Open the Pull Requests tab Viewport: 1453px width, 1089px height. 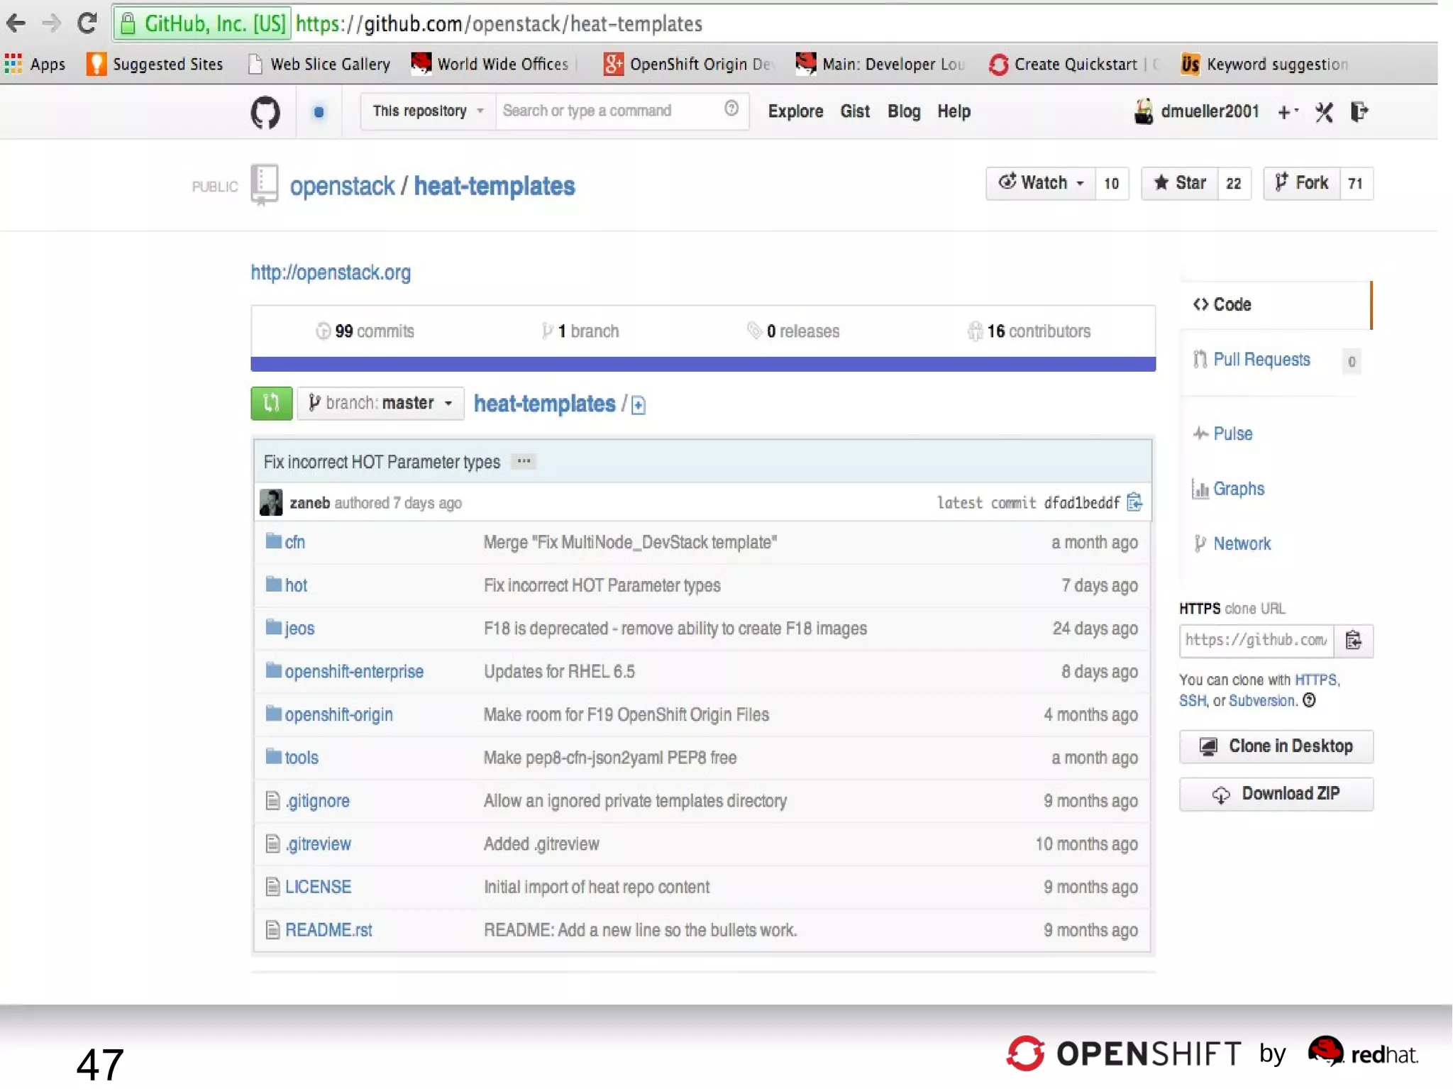pos(1261,360)
